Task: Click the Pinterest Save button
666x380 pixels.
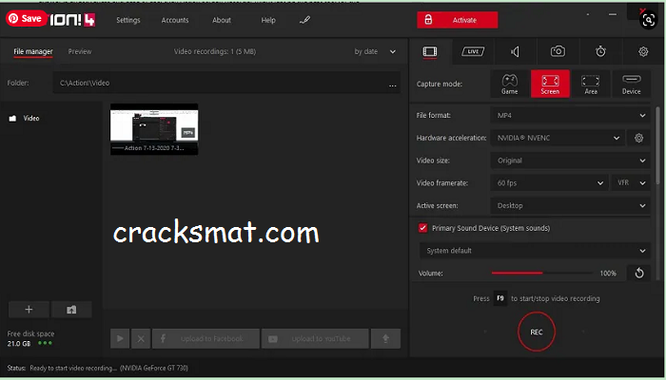Action: coord(27,19)
